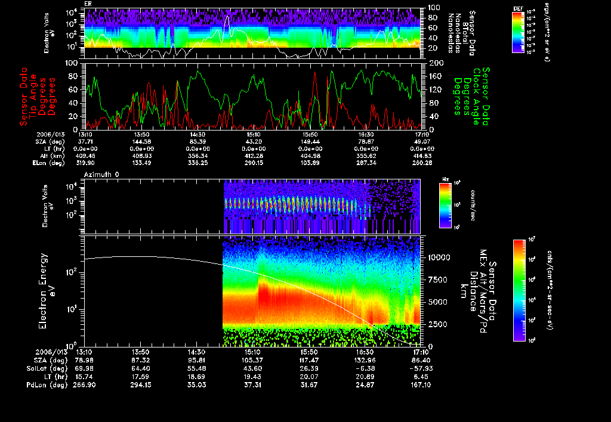611x422 pixels.
Task: Click the 'Electron Energy' axis label
Action: tap(43, 291)
